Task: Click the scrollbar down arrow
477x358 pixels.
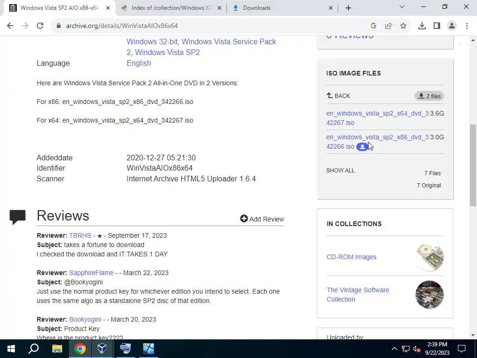Action: click(x=473, y=335)
